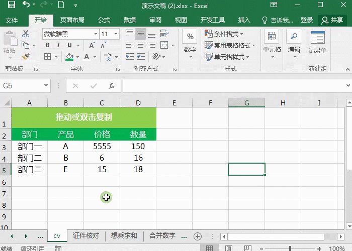Click the Undo arrow icon
The height and width of the screenshot is (251, 352).
26,4
